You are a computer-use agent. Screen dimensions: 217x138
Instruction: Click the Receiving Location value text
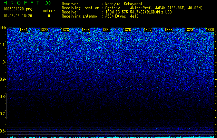point(153,8)
